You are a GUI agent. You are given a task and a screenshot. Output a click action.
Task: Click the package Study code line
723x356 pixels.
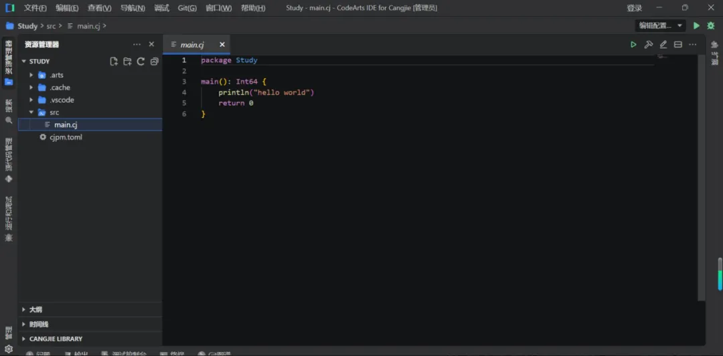point(229,60)
